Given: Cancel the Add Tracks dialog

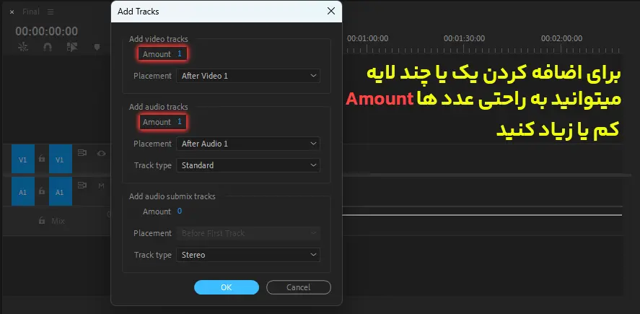Looking at the screenshot, I should click(x=299, y=287).
